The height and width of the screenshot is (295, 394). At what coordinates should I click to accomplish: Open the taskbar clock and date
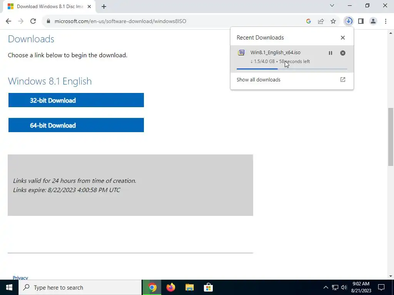click(361, 287)
